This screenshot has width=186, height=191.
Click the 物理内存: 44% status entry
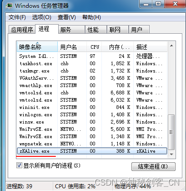click(x=133, y=186)
